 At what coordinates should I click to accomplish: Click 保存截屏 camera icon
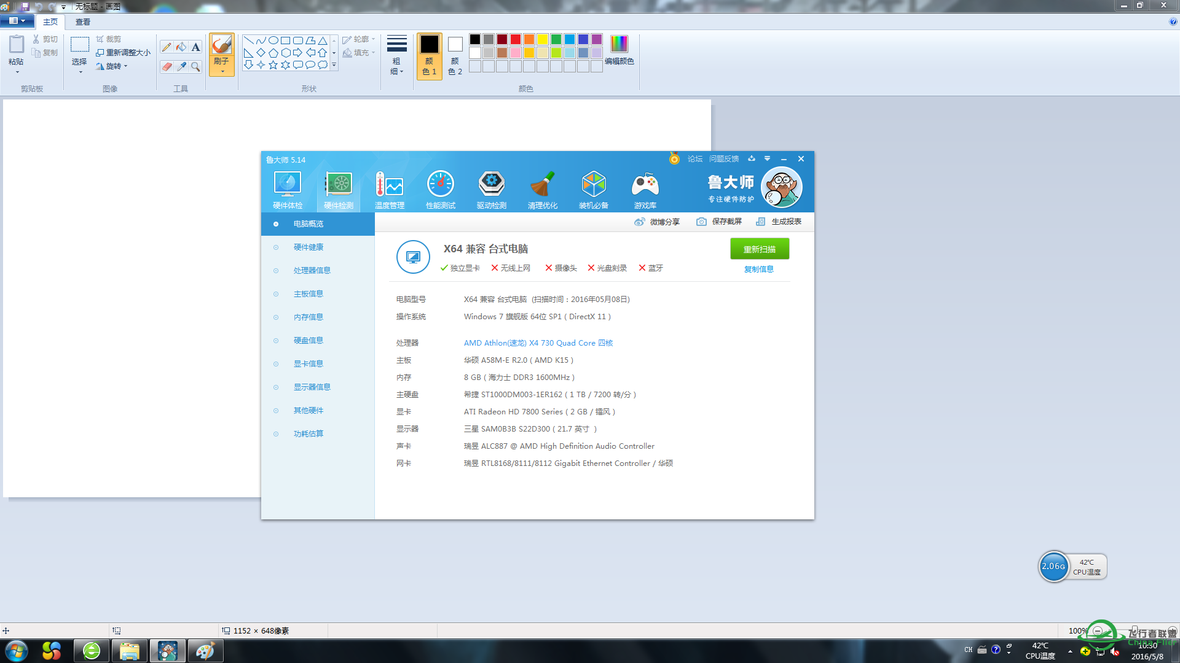point(701,222)
